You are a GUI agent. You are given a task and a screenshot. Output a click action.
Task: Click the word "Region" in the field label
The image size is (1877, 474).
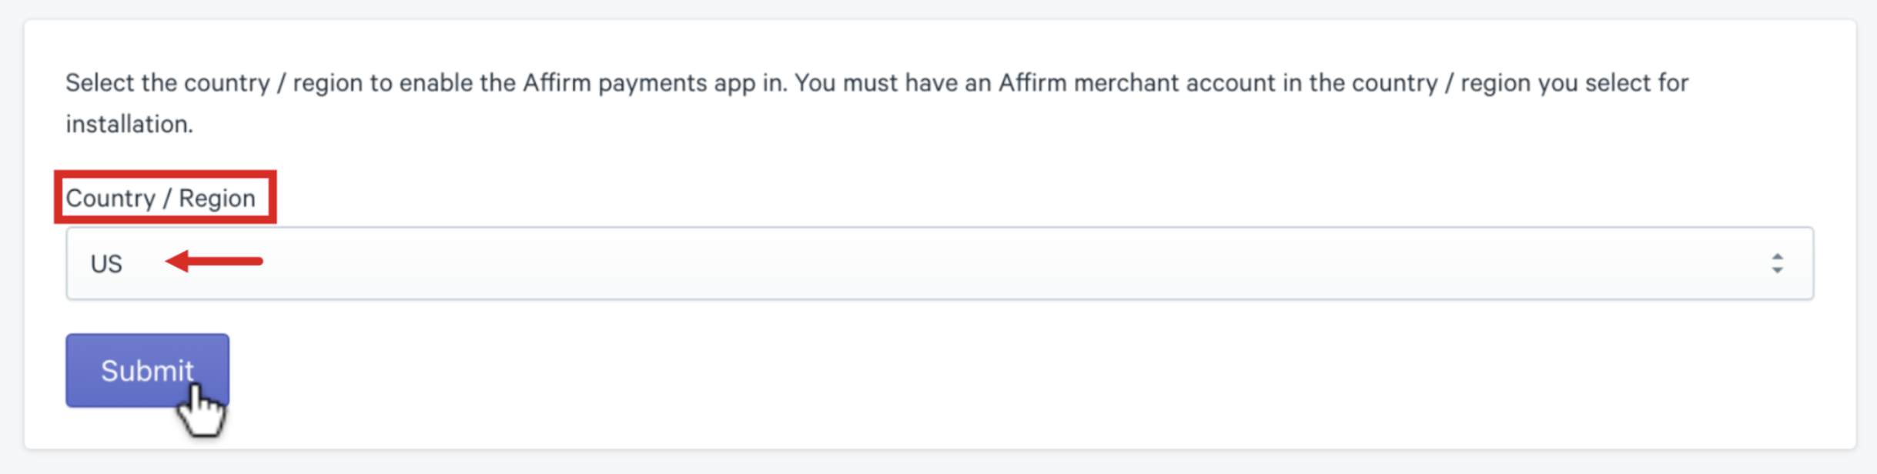click(217, 199)
